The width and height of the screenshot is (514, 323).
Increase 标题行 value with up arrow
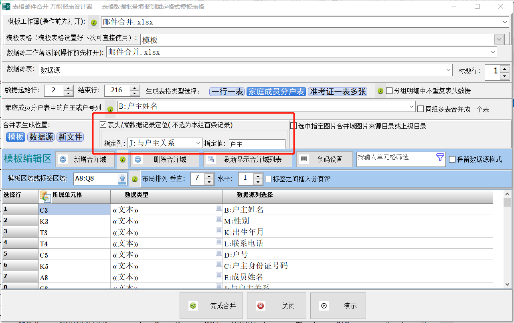(x=505, y=69)
